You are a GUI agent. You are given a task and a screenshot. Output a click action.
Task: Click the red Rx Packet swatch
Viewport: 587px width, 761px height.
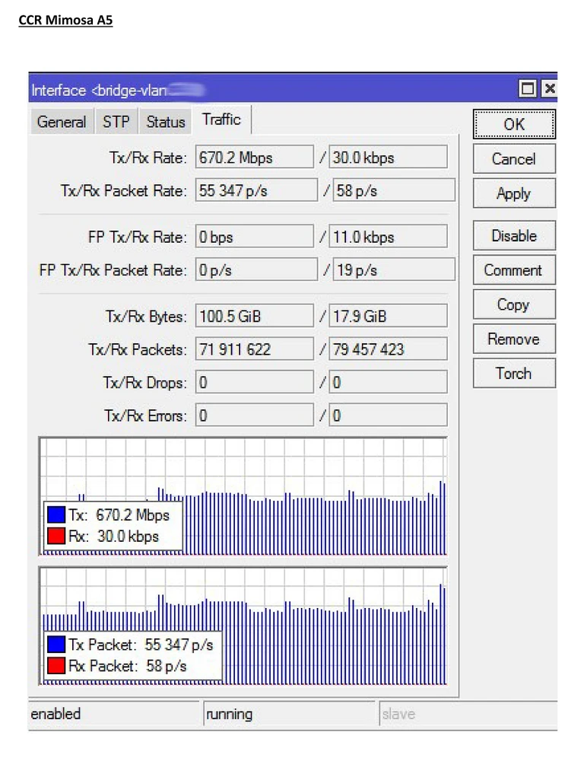tap(56, 666)
